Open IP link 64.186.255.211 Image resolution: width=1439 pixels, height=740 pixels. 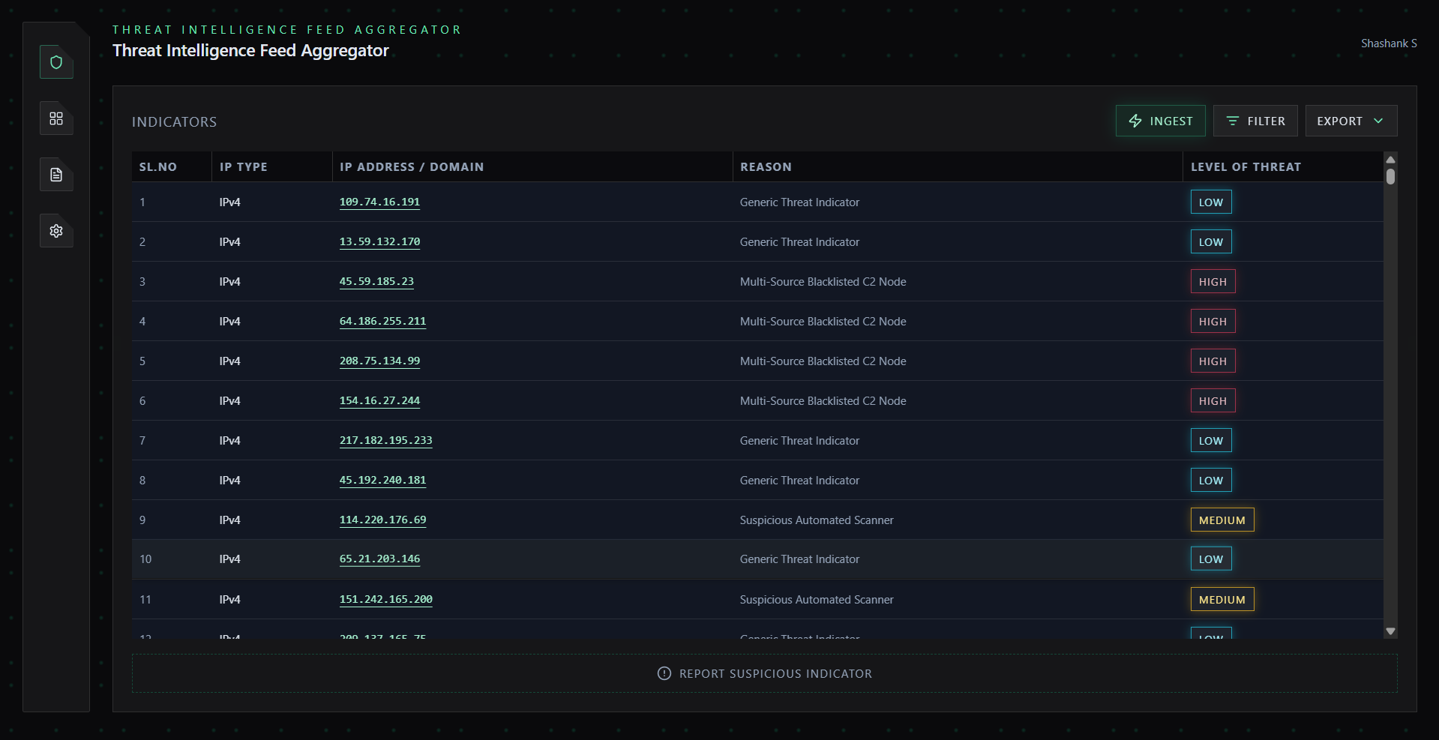pyautogui.click(x=382, y=321)
